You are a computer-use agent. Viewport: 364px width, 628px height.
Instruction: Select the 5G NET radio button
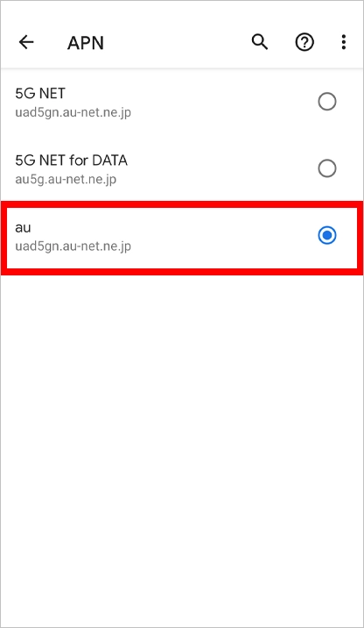[x=327, y=102]
